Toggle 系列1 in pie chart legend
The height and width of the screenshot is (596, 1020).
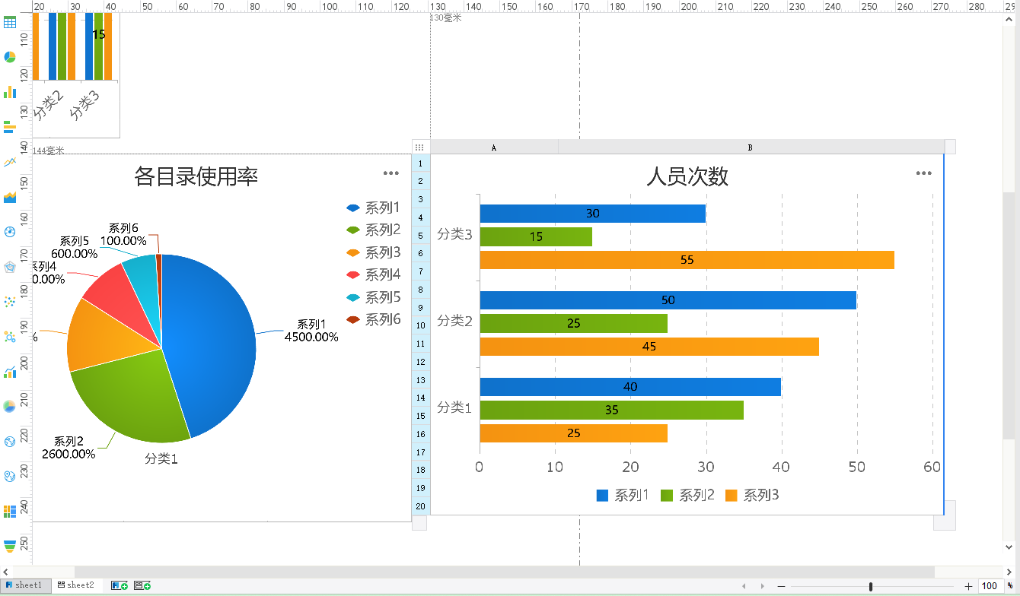(373, 208)
